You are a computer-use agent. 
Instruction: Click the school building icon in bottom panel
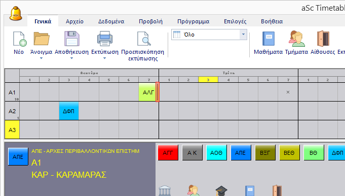coord(165,191)
